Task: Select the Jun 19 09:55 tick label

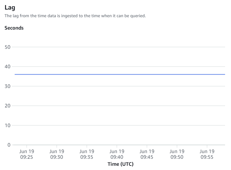Action: (x=207, y=154)
